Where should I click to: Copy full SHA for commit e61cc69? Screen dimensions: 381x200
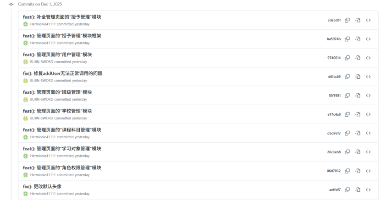(347, 76)
